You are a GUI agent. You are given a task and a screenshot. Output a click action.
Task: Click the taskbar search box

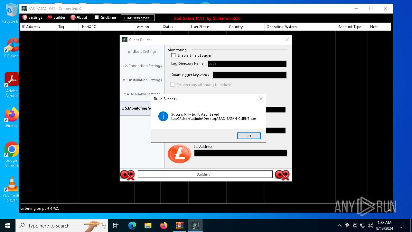click(x=62, y=226)
